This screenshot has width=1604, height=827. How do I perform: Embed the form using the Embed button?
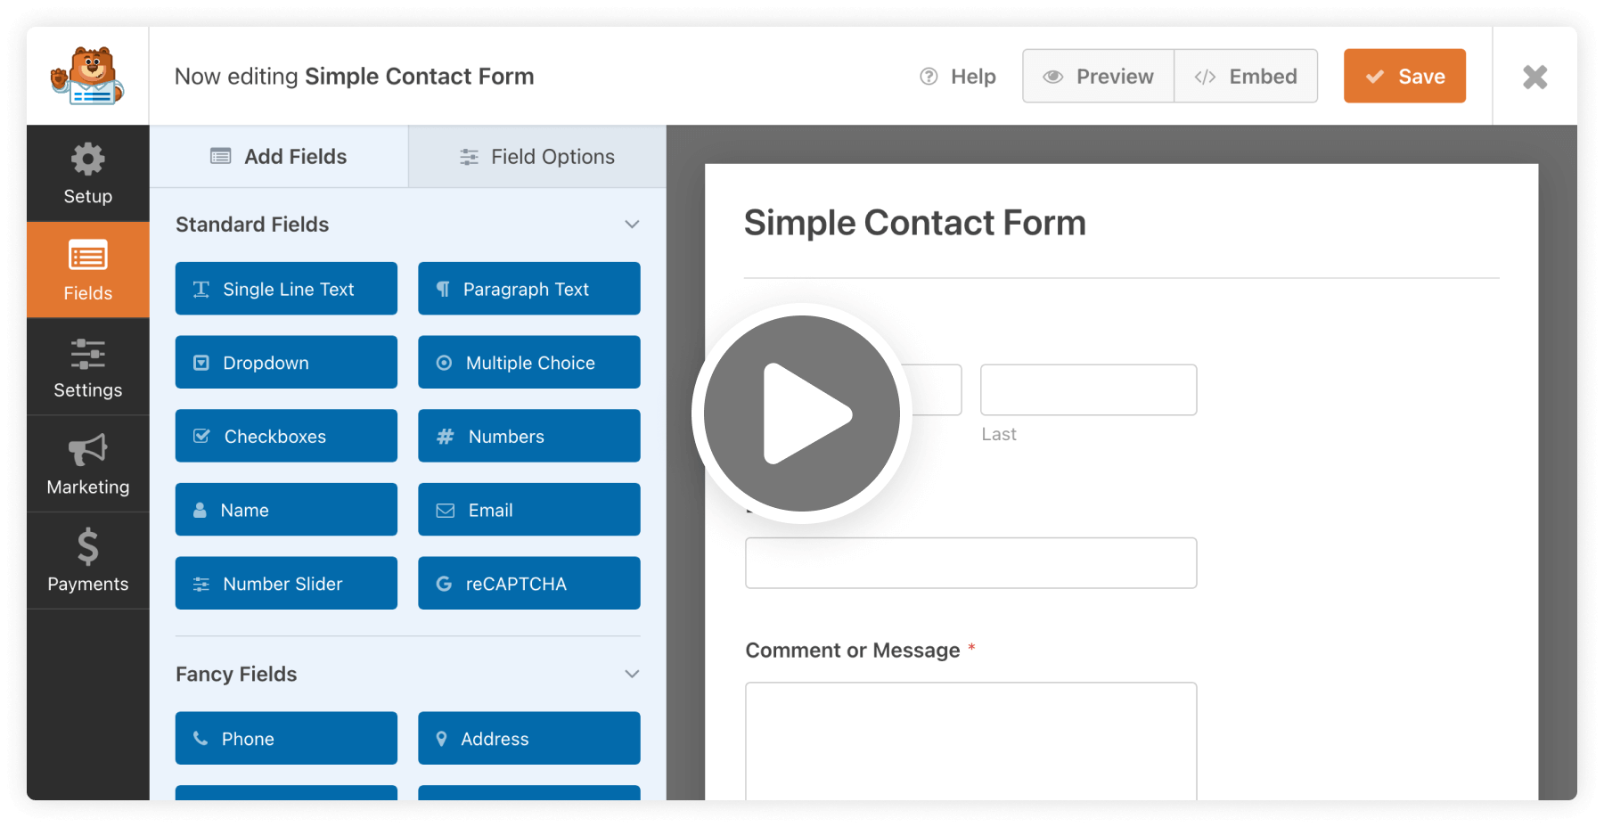pos(1246,76)
